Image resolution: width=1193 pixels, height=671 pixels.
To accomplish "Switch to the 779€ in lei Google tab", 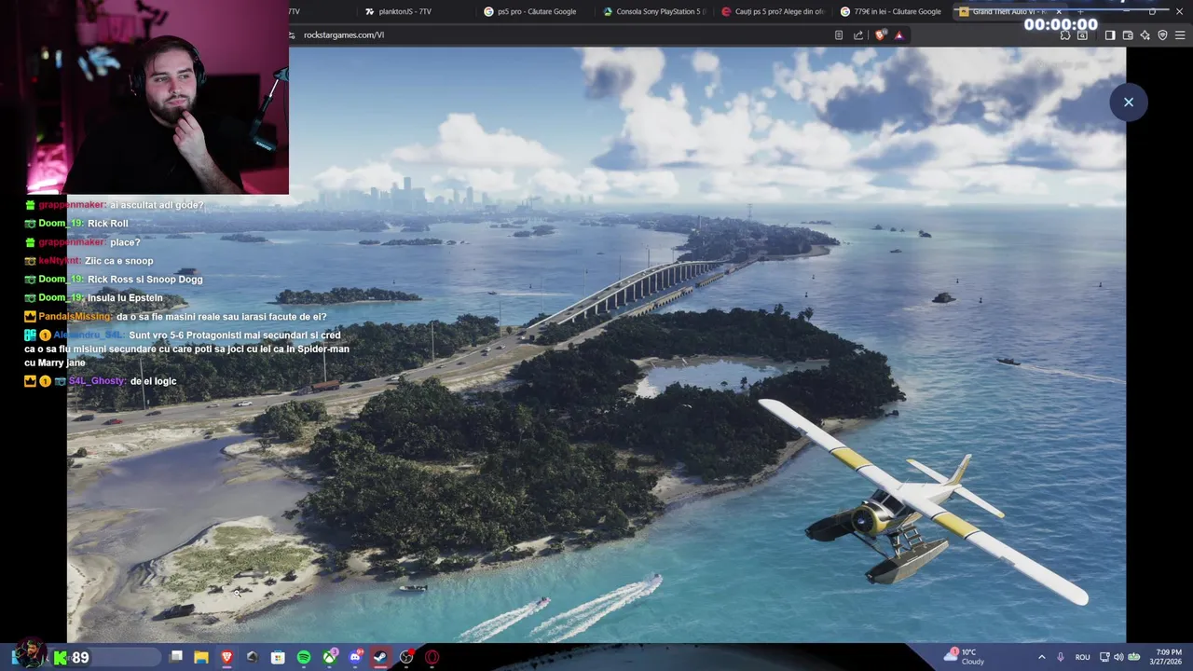I will coord(892,11).
